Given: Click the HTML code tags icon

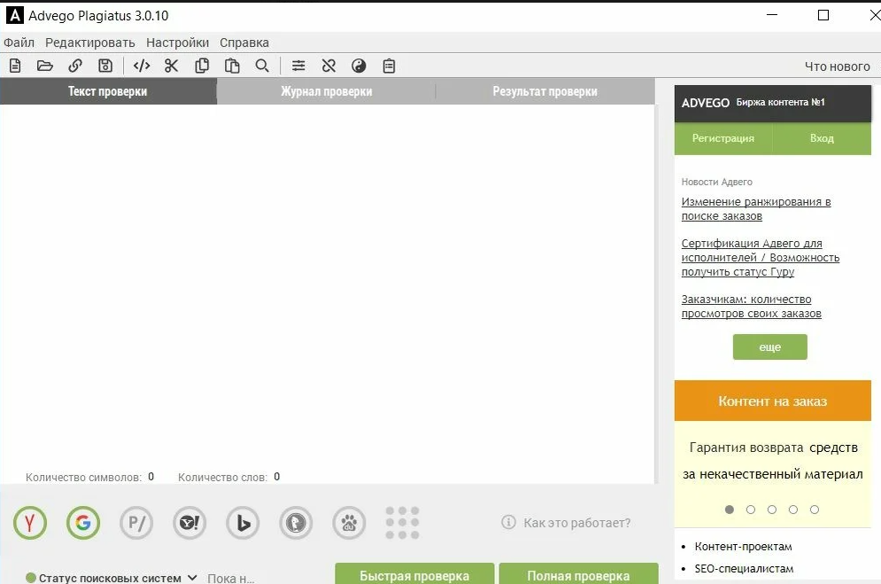Looking at the screenshot, I should point(142,66).
